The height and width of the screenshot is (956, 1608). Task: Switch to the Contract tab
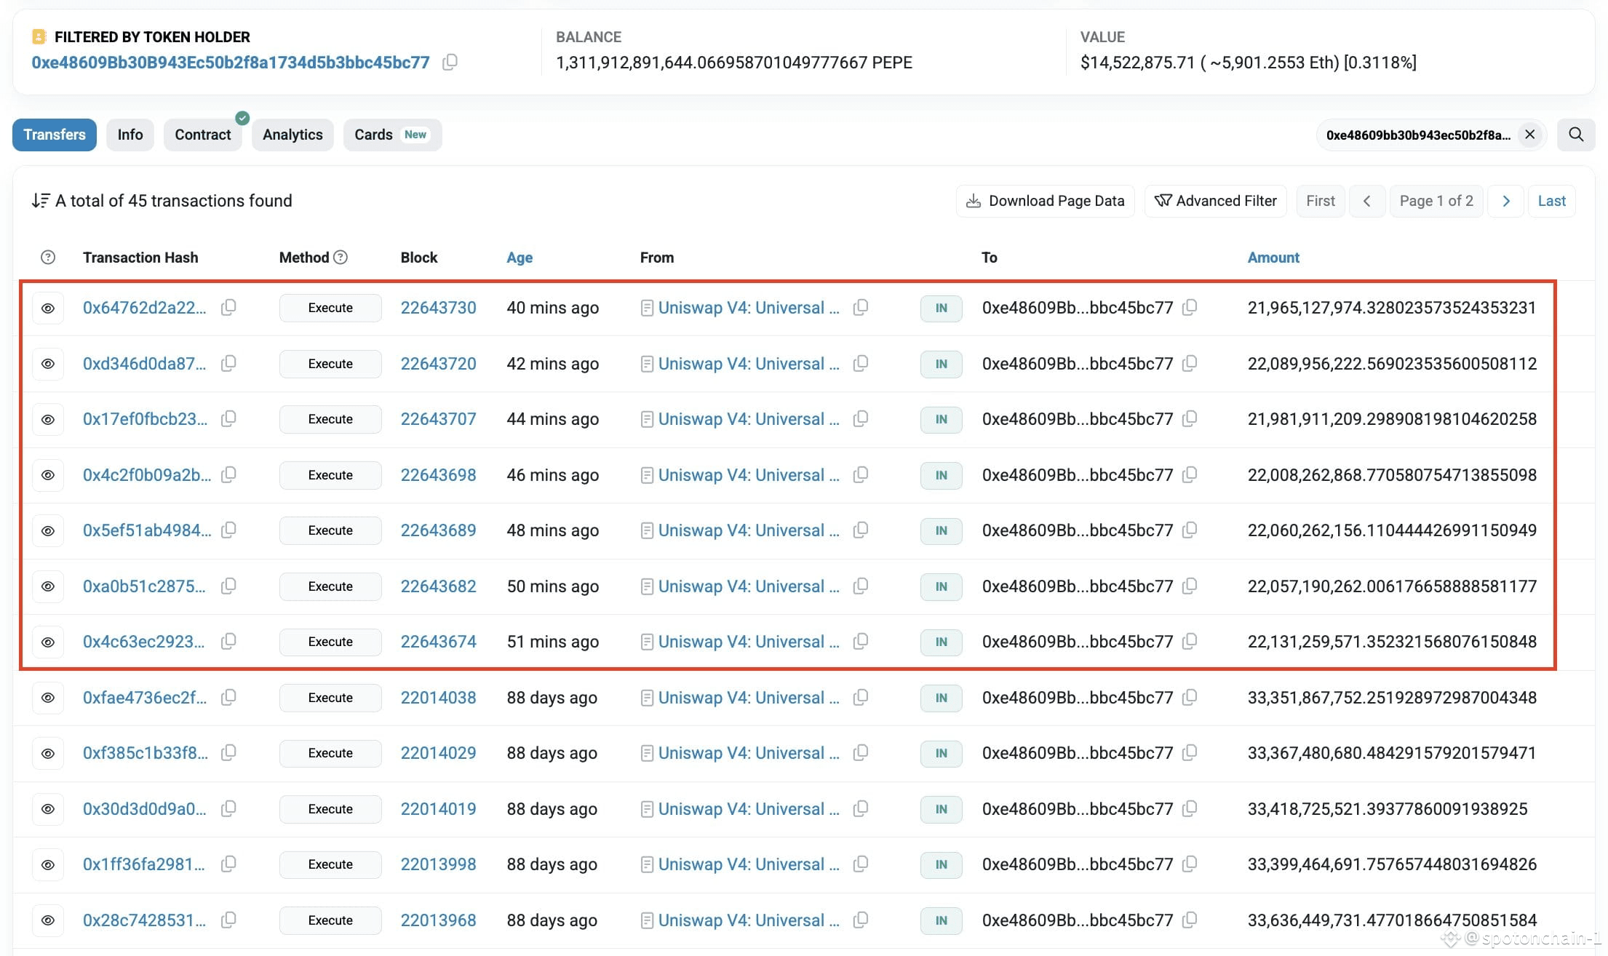coord(203,135)
